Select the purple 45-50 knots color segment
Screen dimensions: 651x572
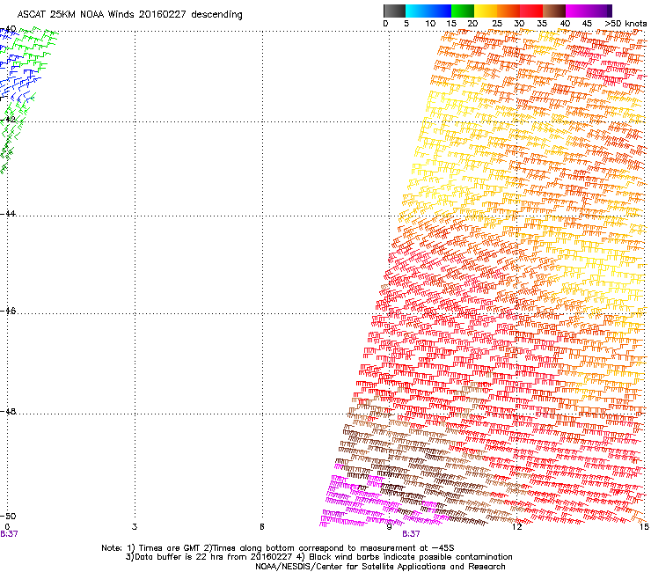coord(600,11)
